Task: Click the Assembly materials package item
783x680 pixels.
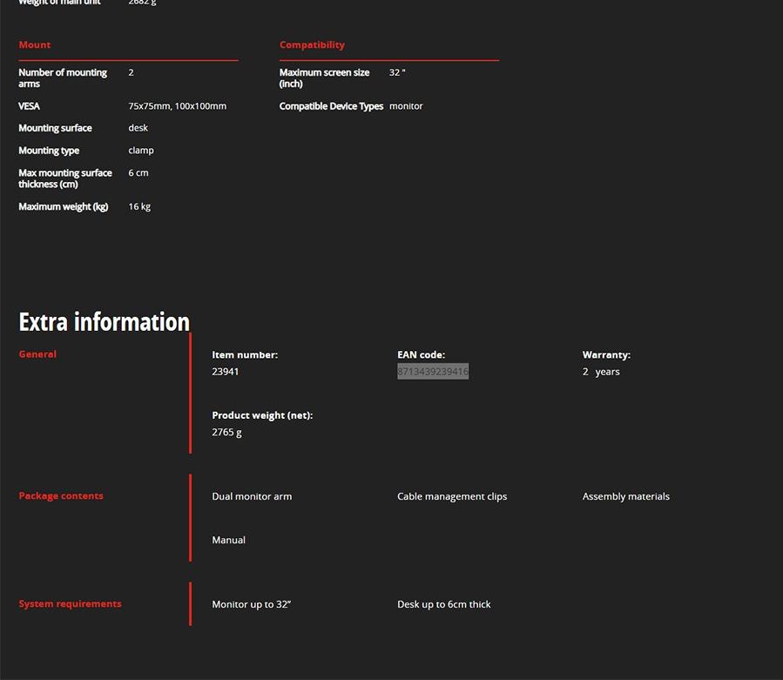Action: 625,497
